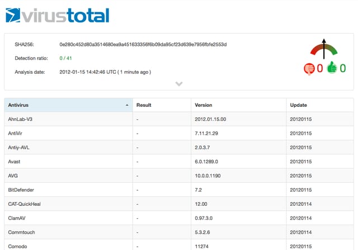Toggle the Antivirus column sort arrow
Image resolution: width=358 pixels, height=250 pixels.
pyautogui.click(x=127, y=105)
